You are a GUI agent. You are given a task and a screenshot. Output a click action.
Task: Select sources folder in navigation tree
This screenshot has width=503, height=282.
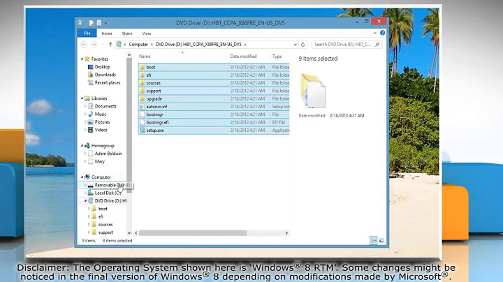pyautogui.click(x=105, y=225)
